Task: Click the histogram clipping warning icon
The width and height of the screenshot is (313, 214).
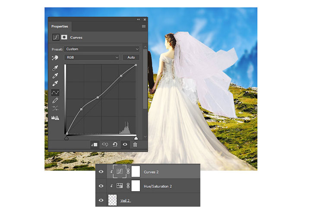Action: (x=55, y=118)
